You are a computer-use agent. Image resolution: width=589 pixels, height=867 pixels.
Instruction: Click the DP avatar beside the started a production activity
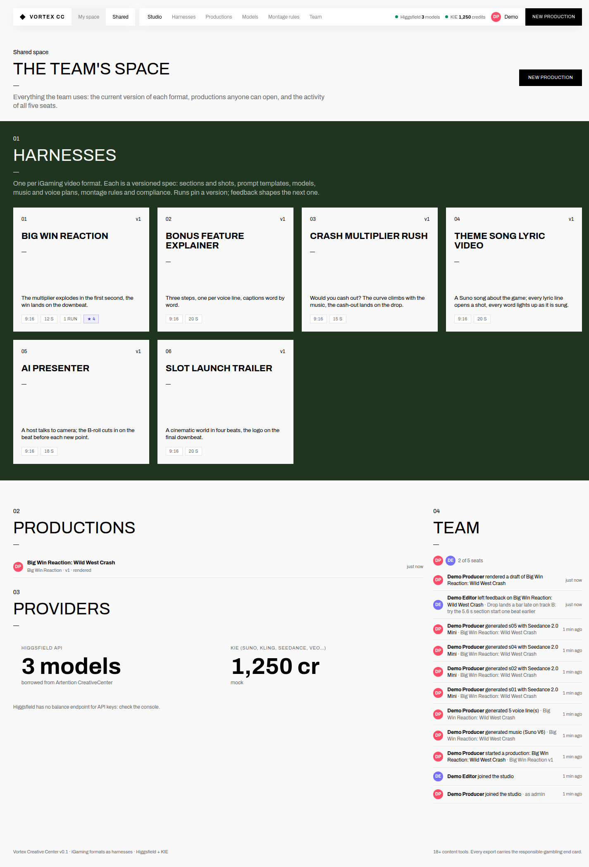(438, 757)
